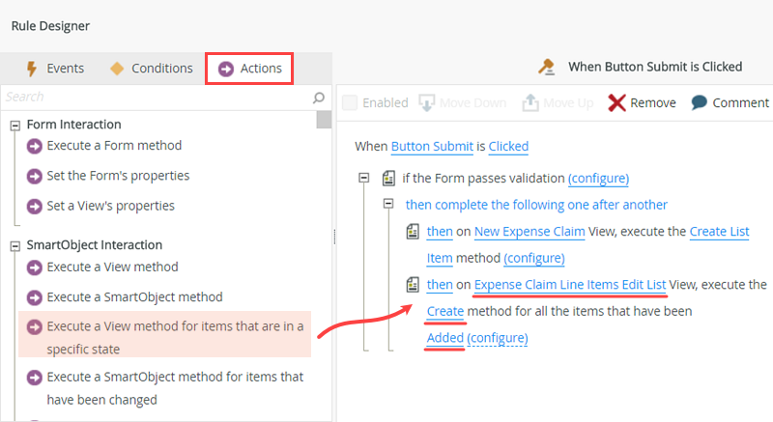Open the Conditions tab
This screenshot has height=422, width=773.
151,69
